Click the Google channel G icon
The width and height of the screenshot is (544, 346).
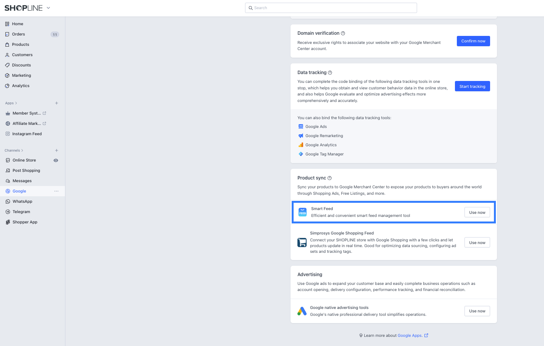pos(8,191)
